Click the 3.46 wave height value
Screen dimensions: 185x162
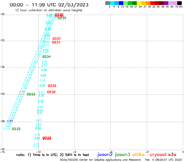12,115
